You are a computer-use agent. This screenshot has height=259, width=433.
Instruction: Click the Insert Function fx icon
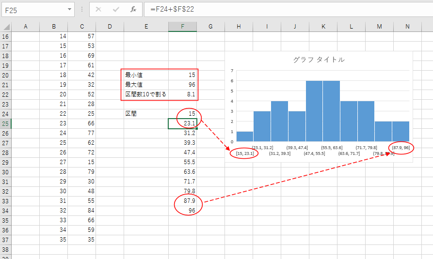[x=133, y=10]
